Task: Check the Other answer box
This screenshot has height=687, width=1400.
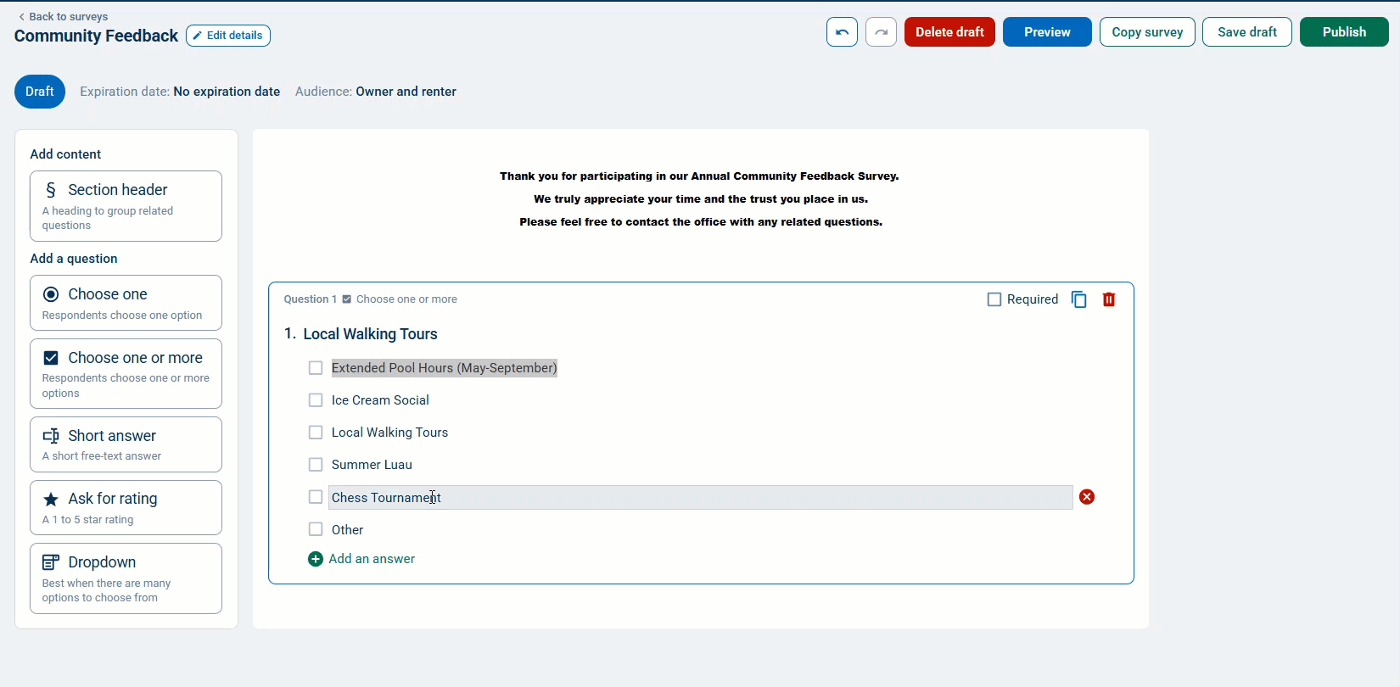Action: pyautogui.click(x=316, y=529)
